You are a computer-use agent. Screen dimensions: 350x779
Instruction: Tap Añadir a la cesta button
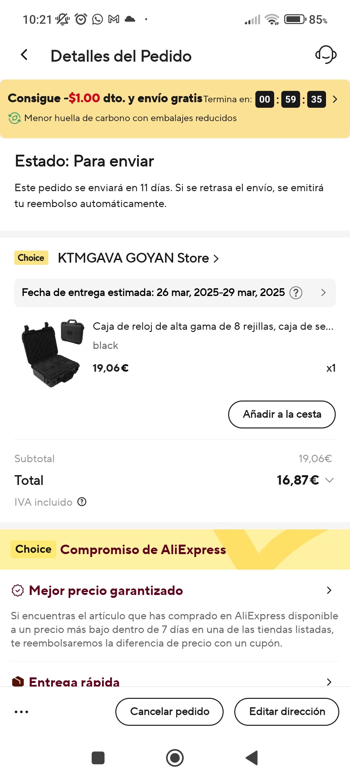pos(282,414)
